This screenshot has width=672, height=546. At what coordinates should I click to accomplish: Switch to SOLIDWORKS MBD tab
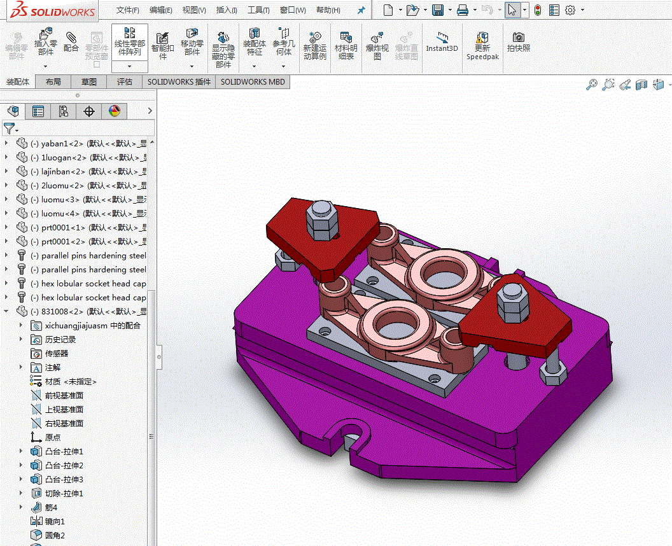(x=253, y=82)
